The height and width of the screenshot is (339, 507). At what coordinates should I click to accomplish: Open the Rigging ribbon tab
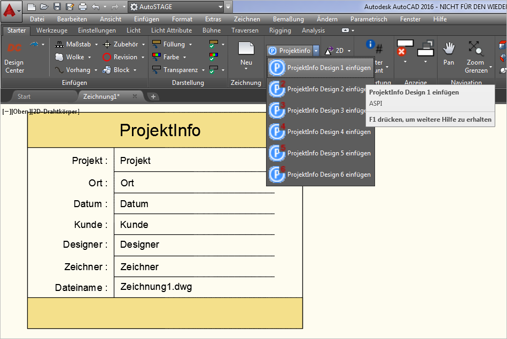pyautogui.click(x=280, y=30)
